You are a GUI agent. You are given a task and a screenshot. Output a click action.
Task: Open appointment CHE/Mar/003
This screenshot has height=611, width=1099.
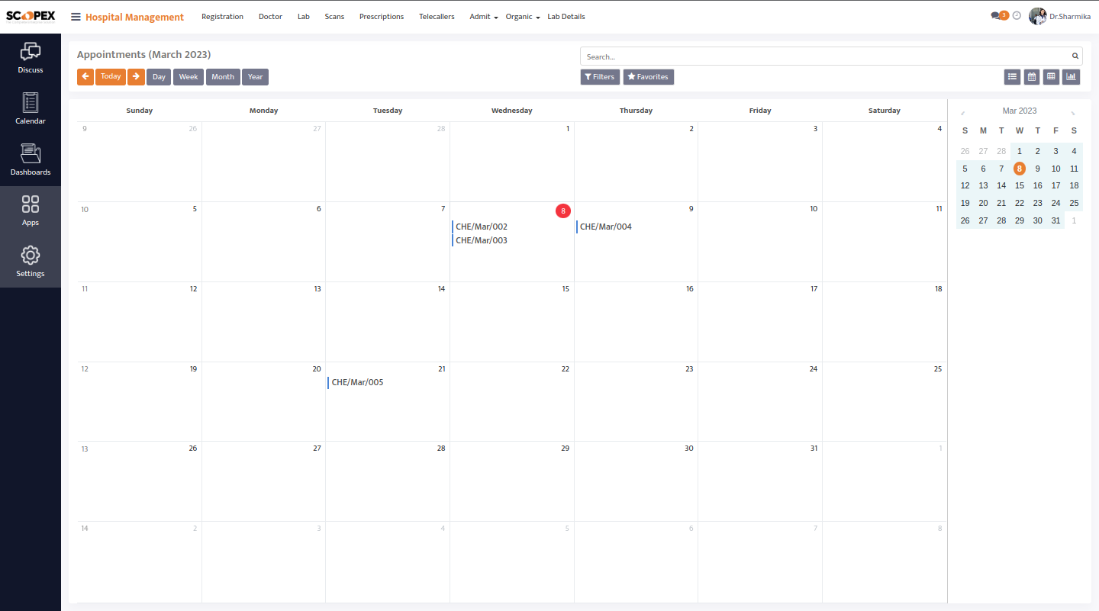pos(511,240)
